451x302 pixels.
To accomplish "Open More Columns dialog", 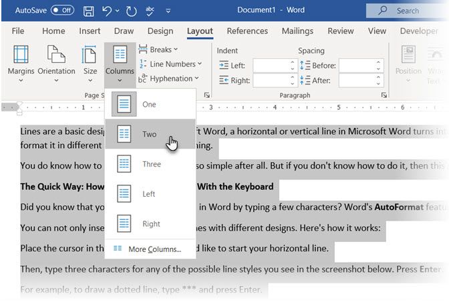I will tap(154, 249).
